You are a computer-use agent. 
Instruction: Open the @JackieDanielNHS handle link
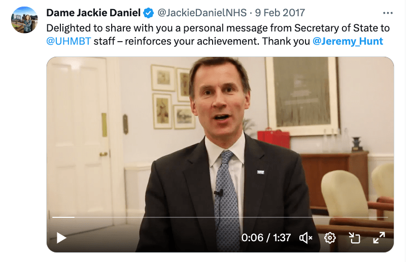tap(197, 13)
